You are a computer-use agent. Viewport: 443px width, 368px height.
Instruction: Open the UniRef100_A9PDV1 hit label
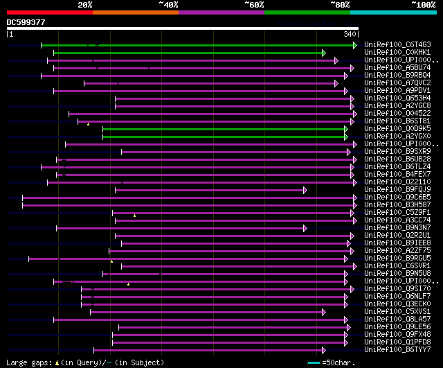[x=397, y=91]
